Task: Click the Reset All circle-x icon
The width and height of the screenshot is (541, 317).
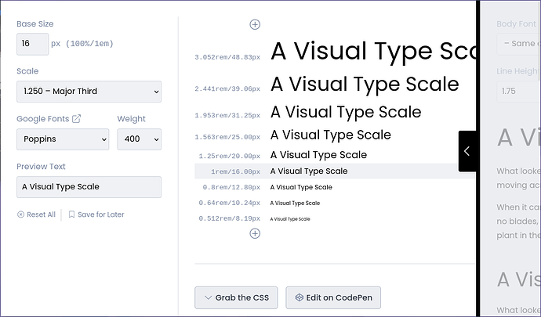Action: (x=21, y=214)
